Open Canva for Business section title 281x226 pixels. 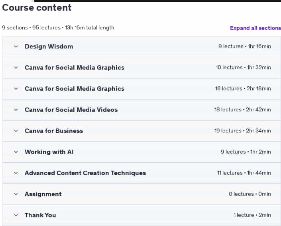click(54, 131)
